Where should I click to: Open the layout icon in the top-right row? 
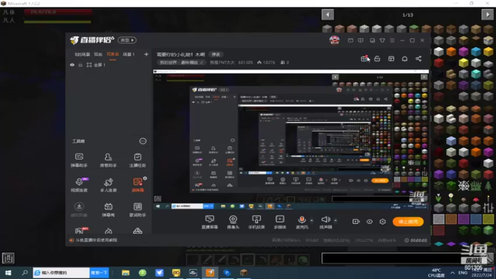pyautogui.click(x=391, y=59)
